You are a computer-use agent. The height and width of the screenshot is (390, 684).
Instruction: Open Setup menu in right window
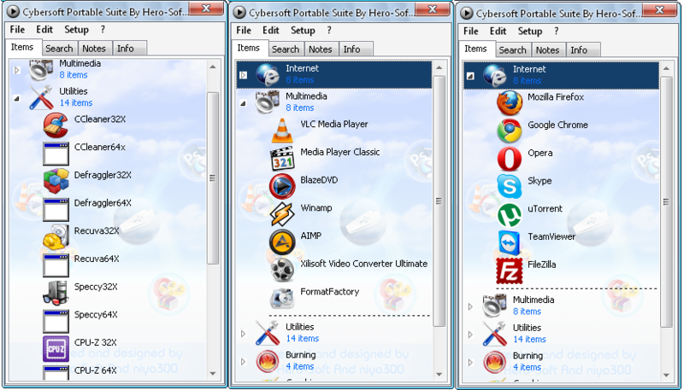tap(530, 32)
